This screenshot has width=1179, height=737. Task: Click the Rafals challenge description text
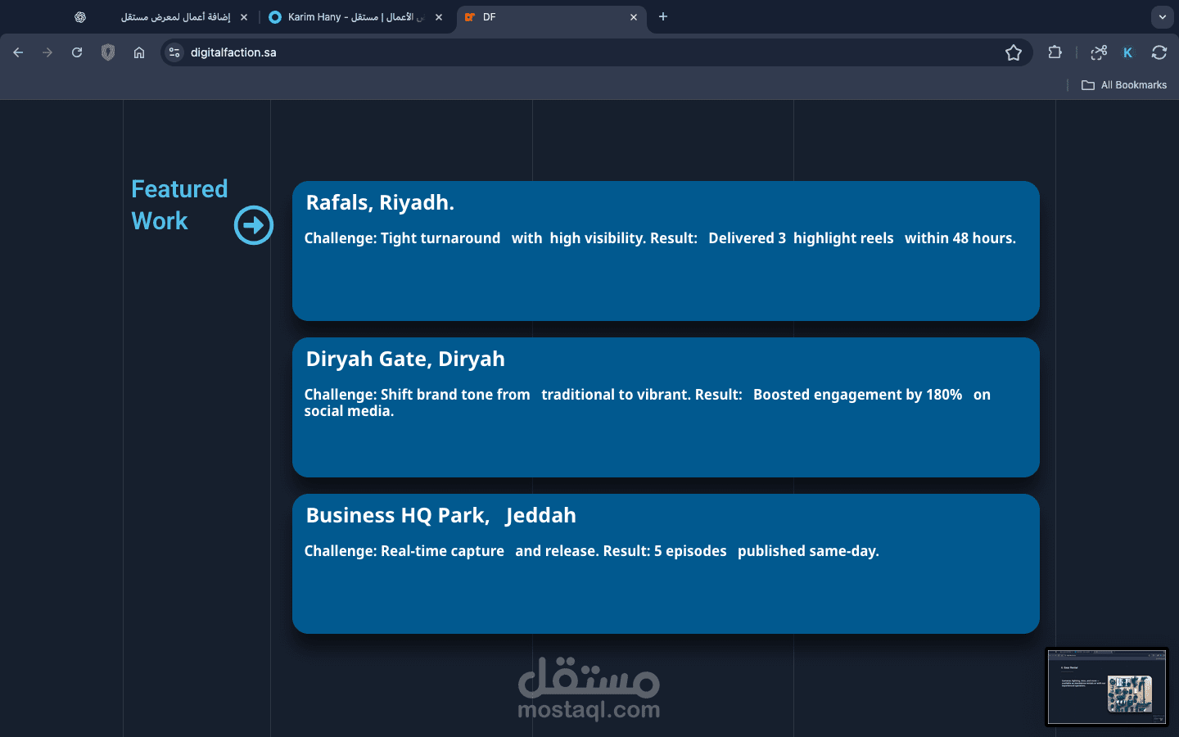[660, 238]
